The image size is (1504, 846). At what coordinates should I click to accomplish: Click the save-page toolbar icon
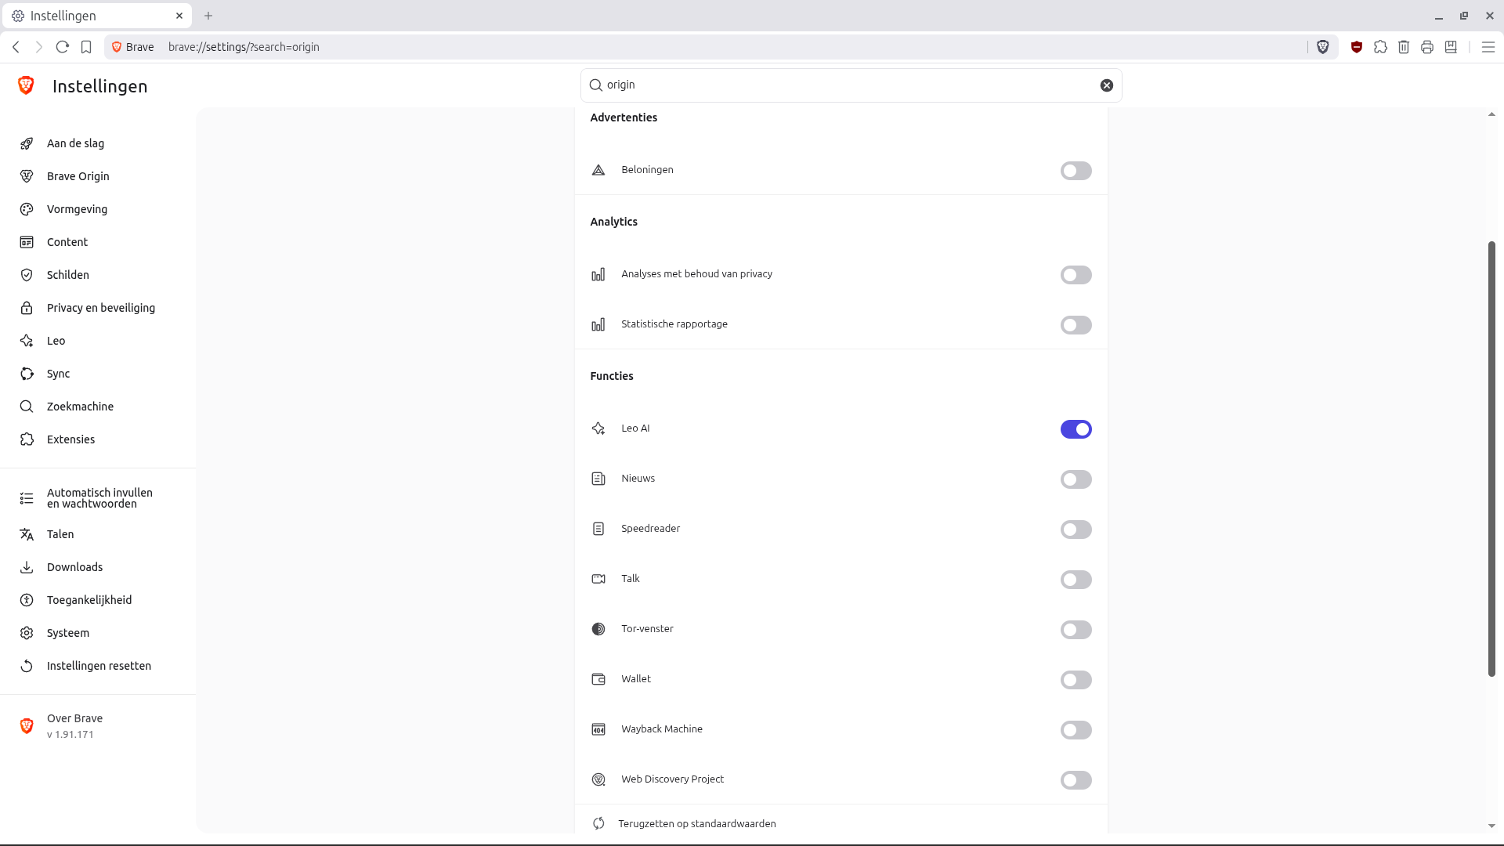(x=1451, y=47)
